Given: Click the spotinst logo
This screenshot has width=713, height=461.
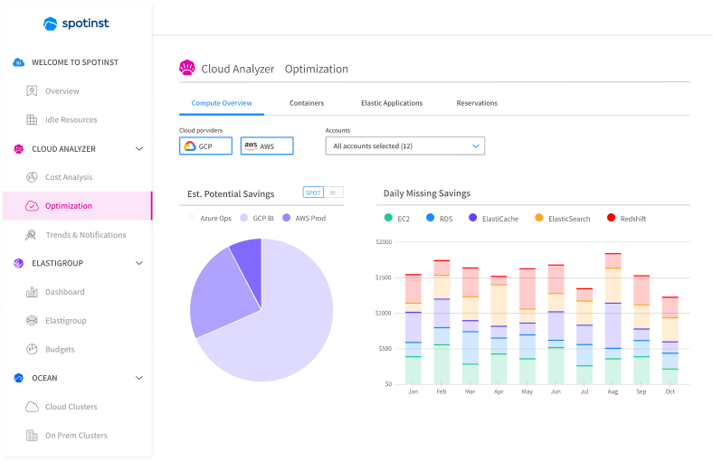Looking at the screenshot, I should click(76, 24).
